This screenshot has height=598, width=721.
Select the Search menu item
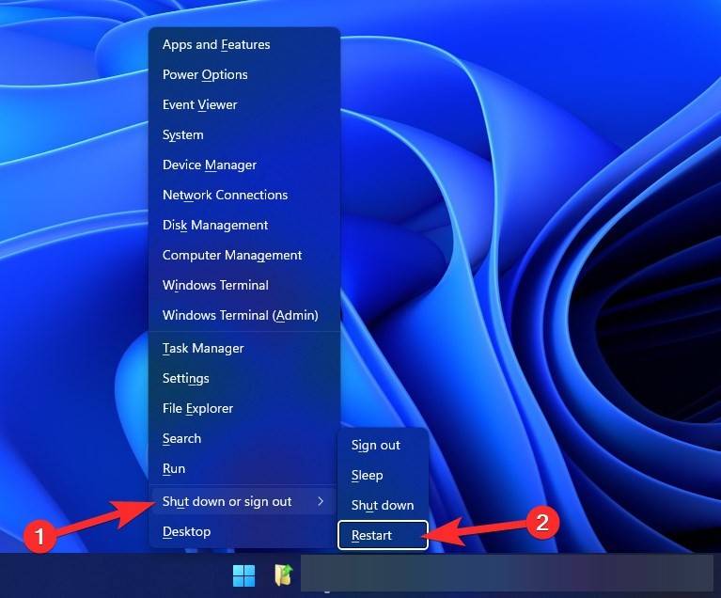point(244,438)
